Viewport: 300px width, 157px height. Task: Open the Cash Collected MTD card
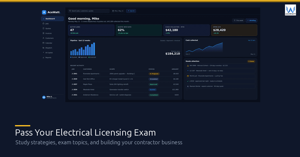186,30
